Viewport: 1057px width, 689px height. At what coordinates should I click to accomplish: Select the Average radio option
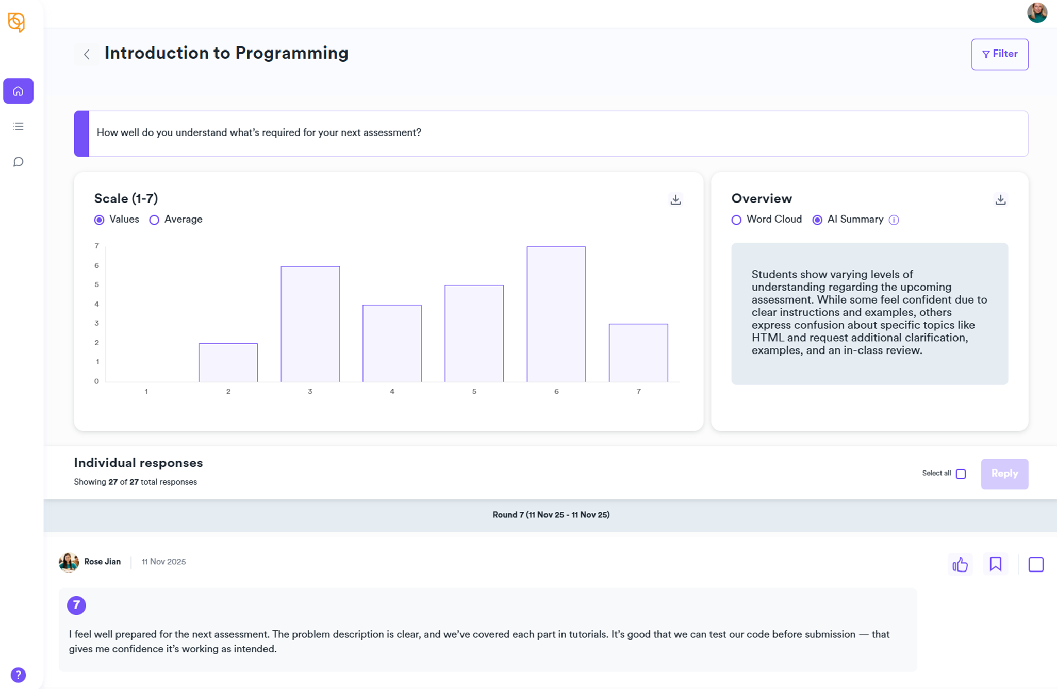click(x=154, y=220)
